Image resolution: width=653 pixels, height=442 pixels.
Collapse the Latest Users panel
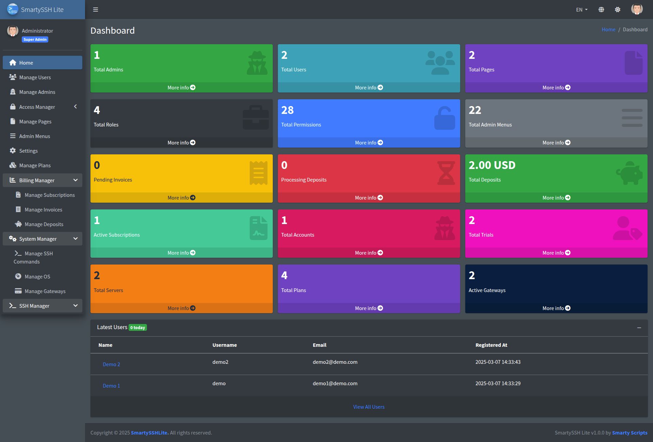pos(639,327)
